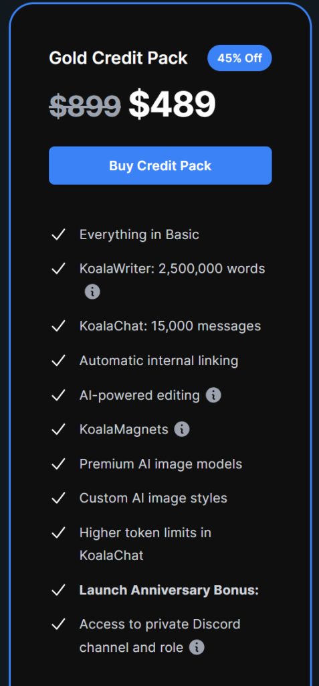The height and width of the screenshot is (686, 319).
Task: Click Higher token limits in KoalaChat text
Action: point(145,544)
